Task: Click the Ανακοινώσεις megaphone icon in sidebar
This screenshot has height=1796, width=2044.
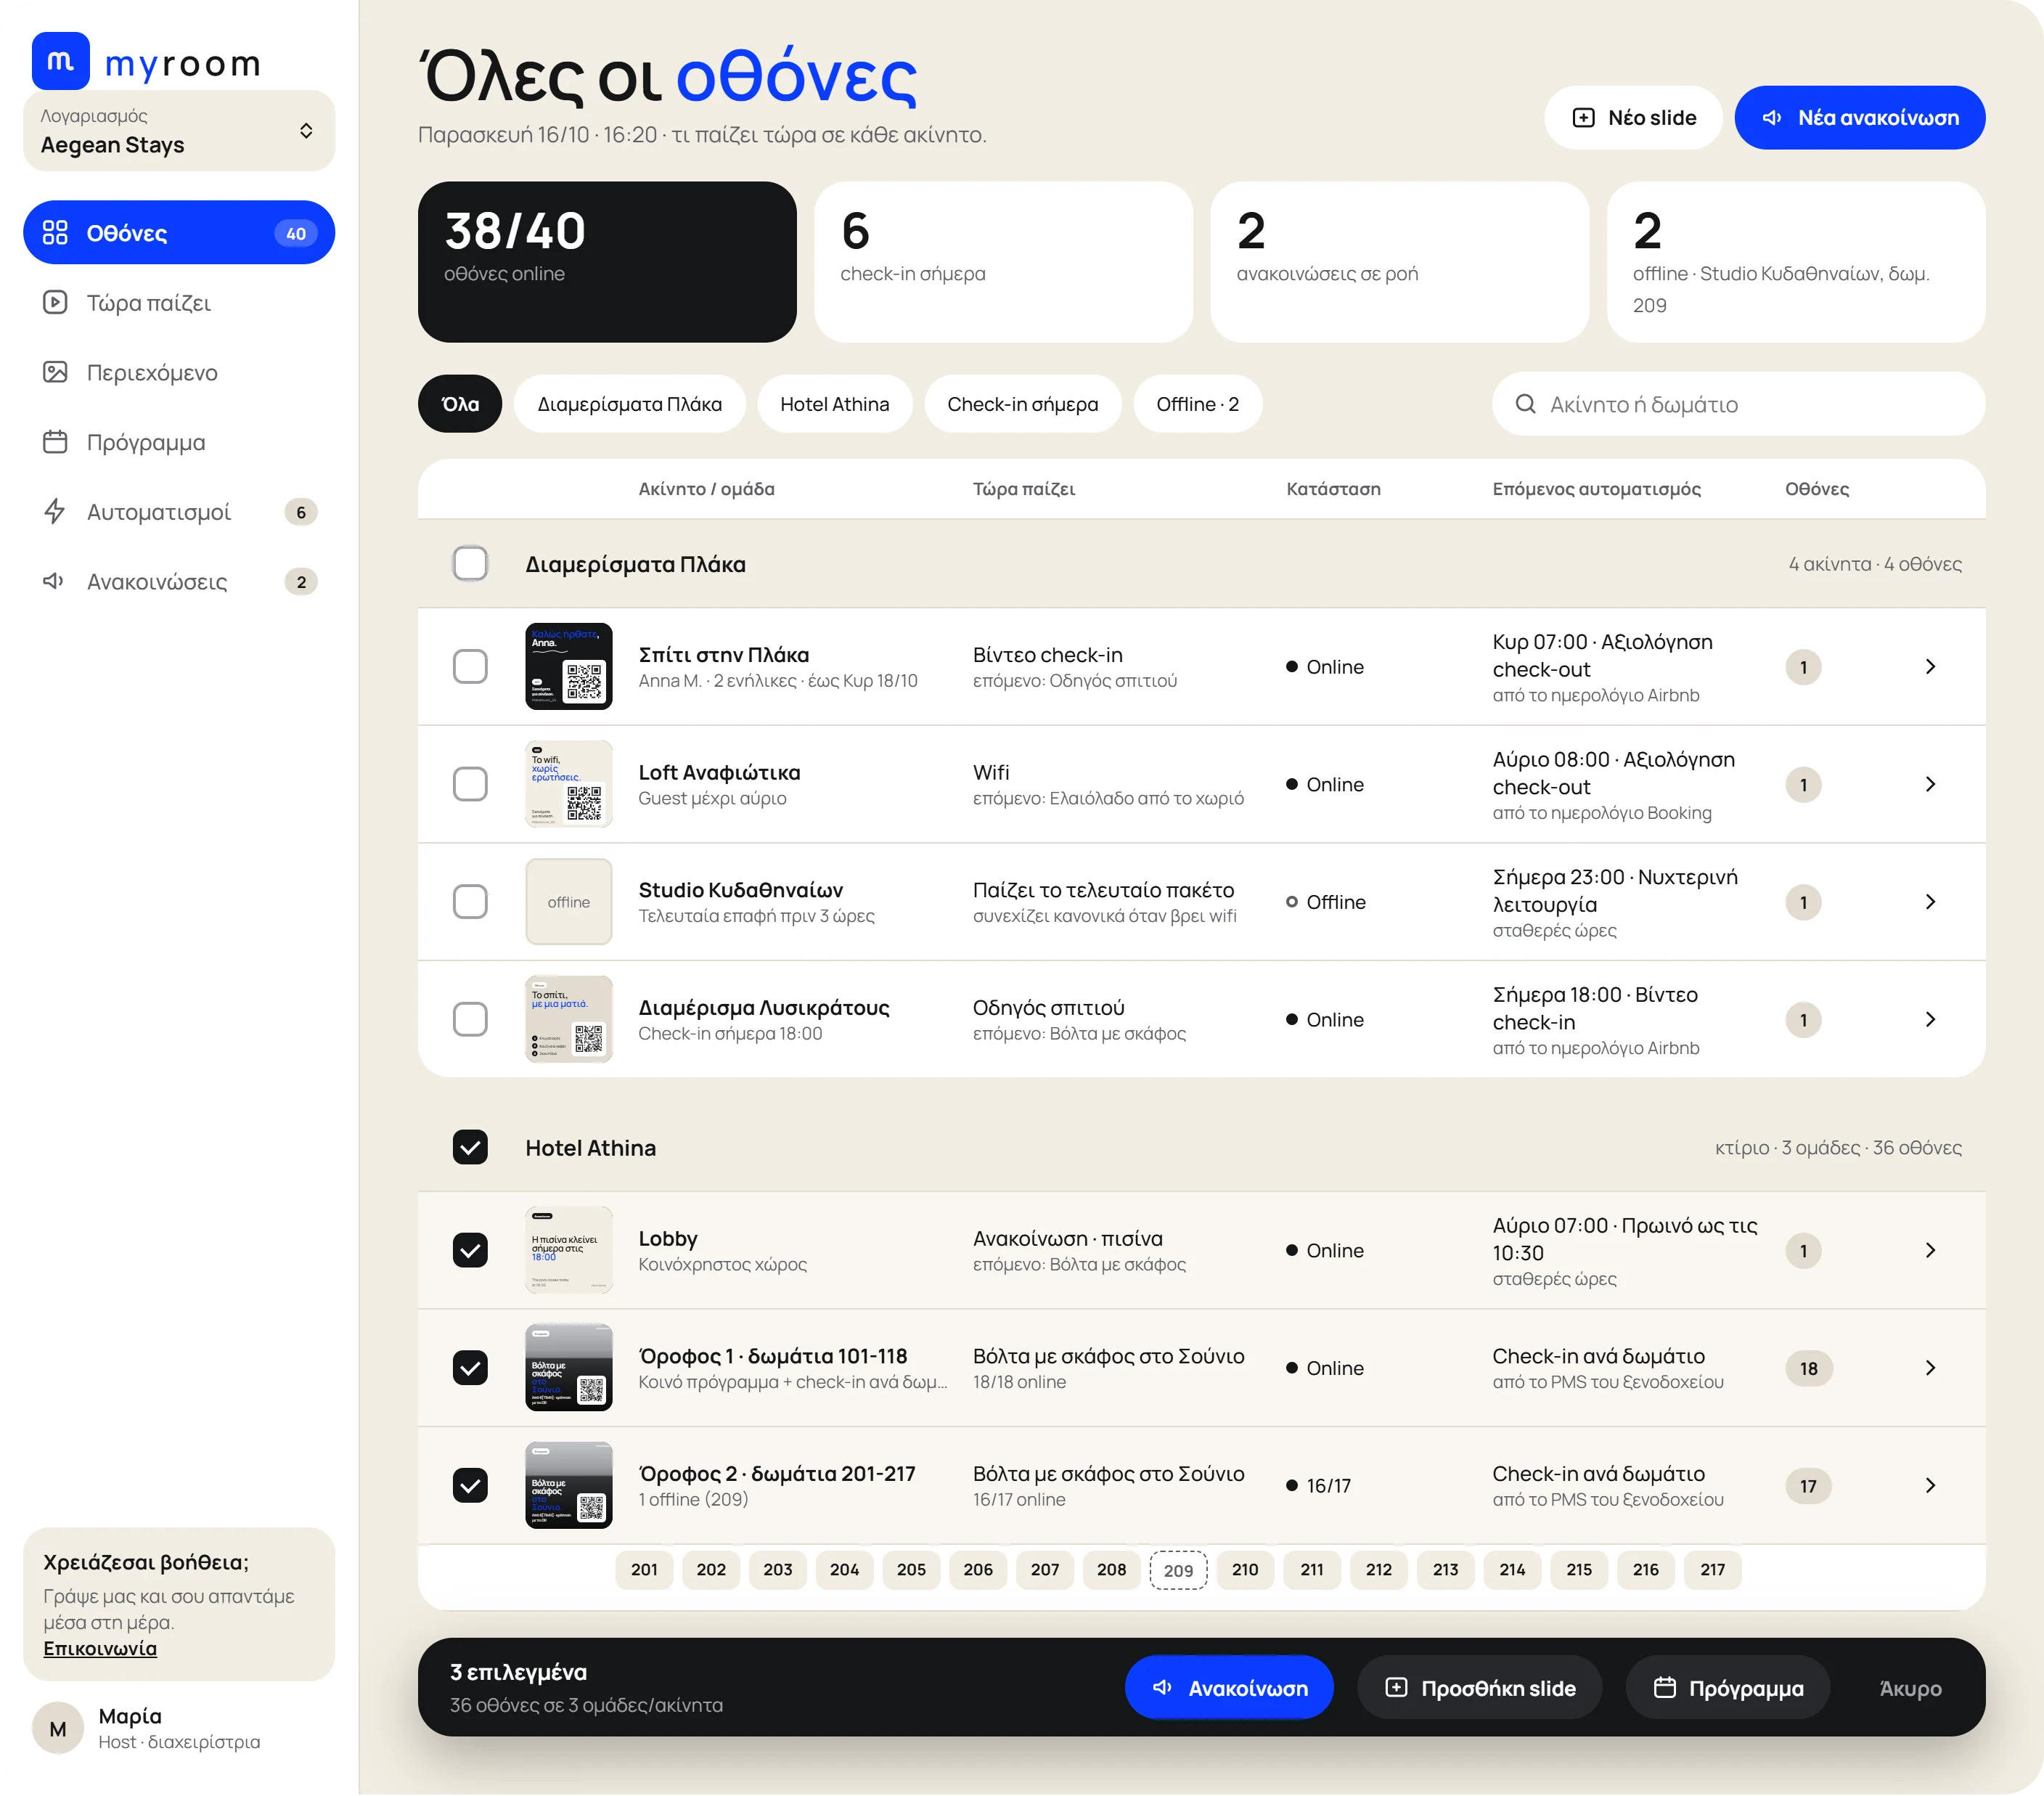Action: 55,581
